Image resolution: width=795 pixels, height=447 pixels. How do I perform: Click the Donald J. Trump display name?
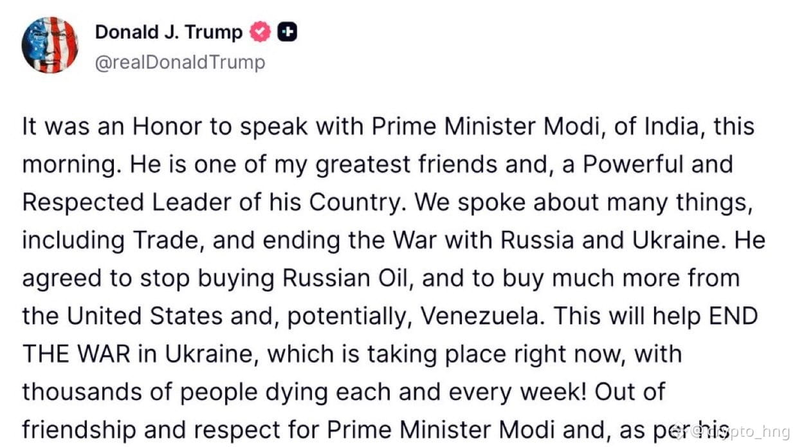pos(169,32)
